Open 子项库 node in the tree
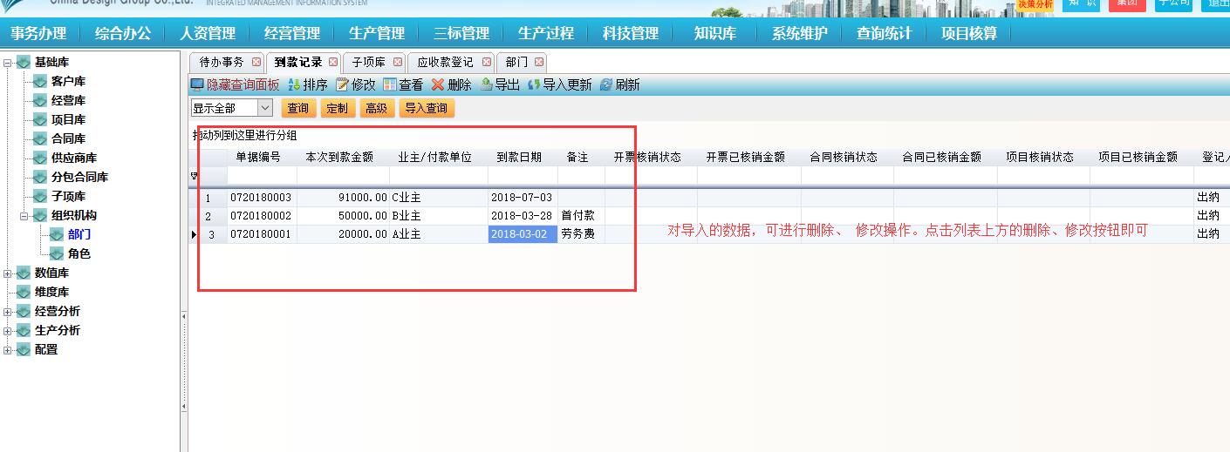Image resolution: width=1230 pixels, height=452 pixels. (x=68, y=196)
